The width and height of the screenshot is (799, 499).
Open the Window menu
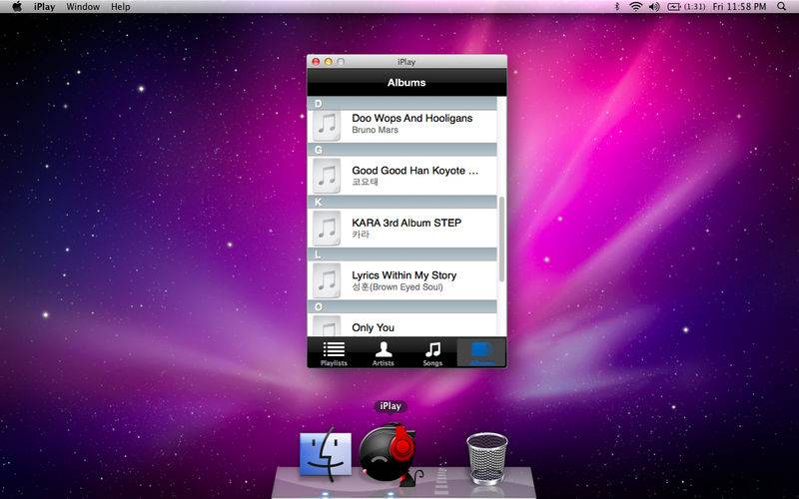point(83,7)
